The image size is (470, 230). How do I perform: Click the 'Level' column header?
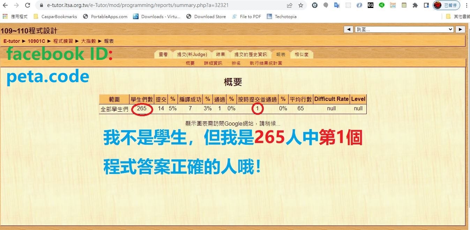click(x=358, y=99)
